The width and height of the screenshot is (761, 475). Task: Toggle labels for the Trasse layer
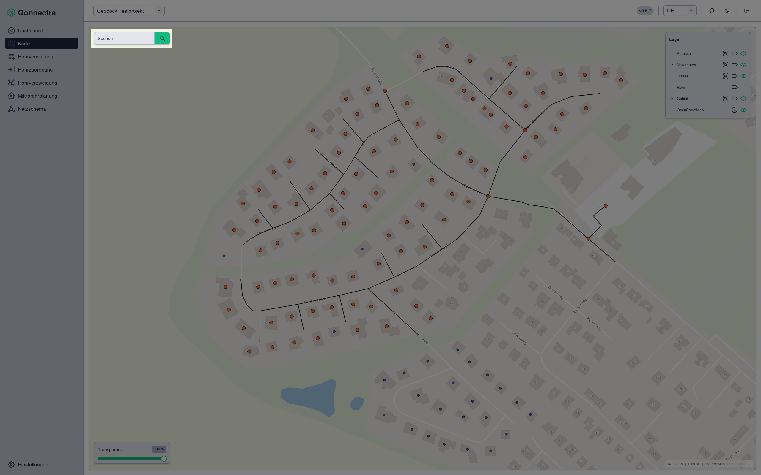[x=734, y=76]
